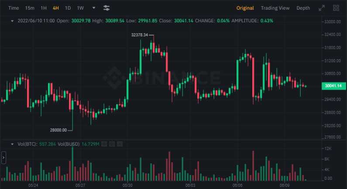The image size is (347, 189).
Task: Select the 1H interval
Action: [x=44, y=8]
